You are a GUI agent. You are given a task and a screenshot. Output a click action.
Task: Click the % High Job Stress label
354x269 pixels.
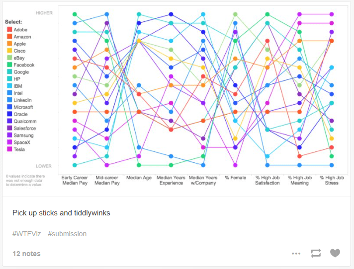pos(332,180)
